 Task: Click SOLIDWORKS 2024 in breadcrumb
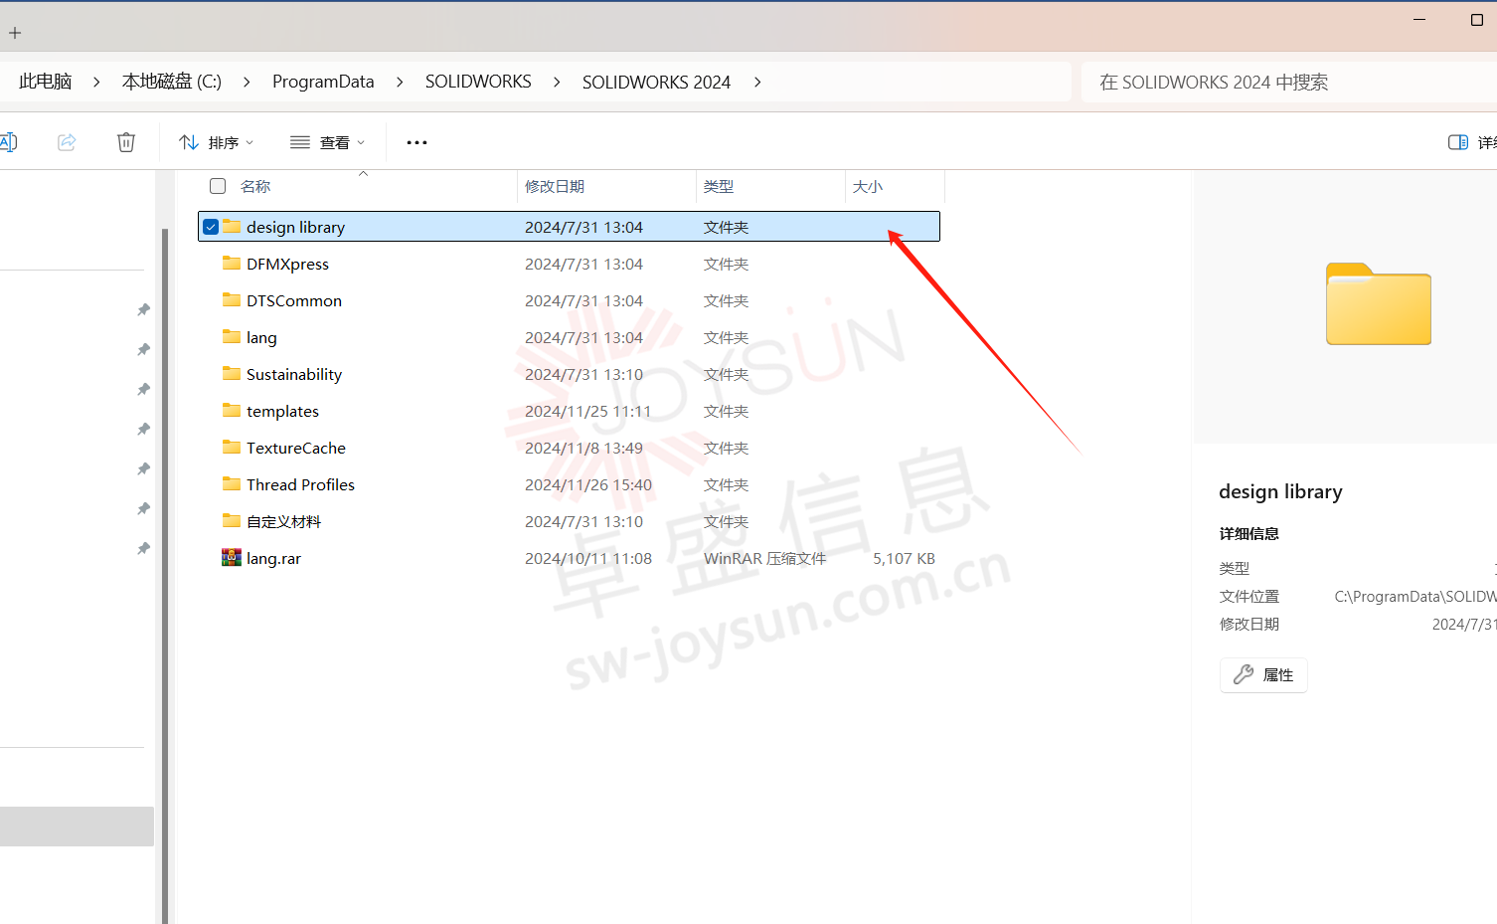coord(656,82)
